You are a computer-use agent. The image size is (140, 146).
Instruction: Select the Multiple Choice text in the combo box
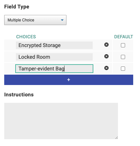[21, 20]
